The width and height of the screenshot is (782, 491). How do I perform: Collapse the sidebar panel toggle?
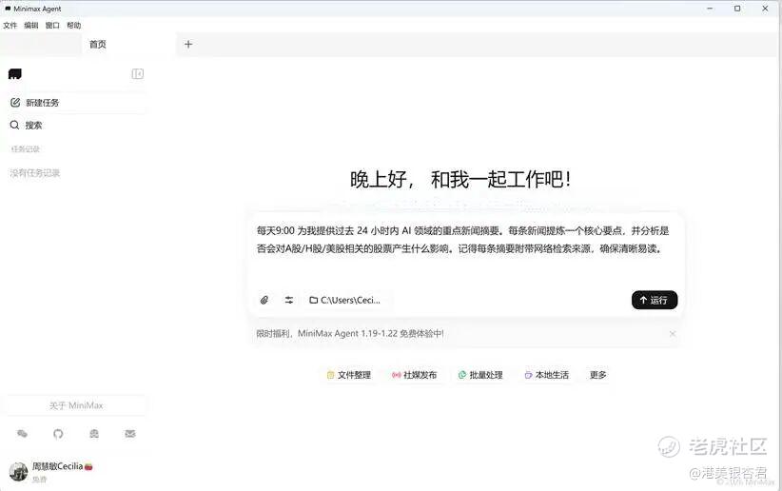coord(138,74)
